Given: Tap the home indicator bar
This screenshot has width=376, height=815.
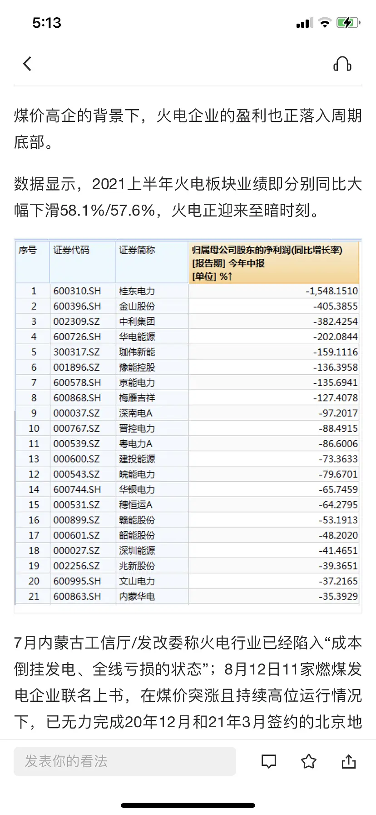Looking at the screenshot, I should click(x=188, y=805).
